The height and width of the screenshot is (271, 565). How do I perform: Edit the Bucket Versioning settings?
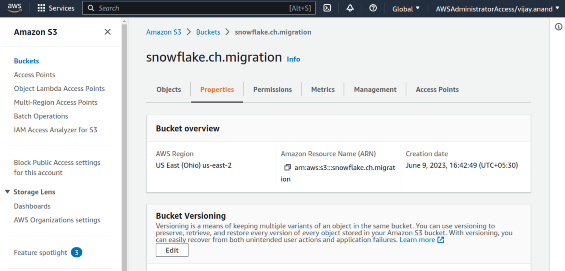(172, 250)
